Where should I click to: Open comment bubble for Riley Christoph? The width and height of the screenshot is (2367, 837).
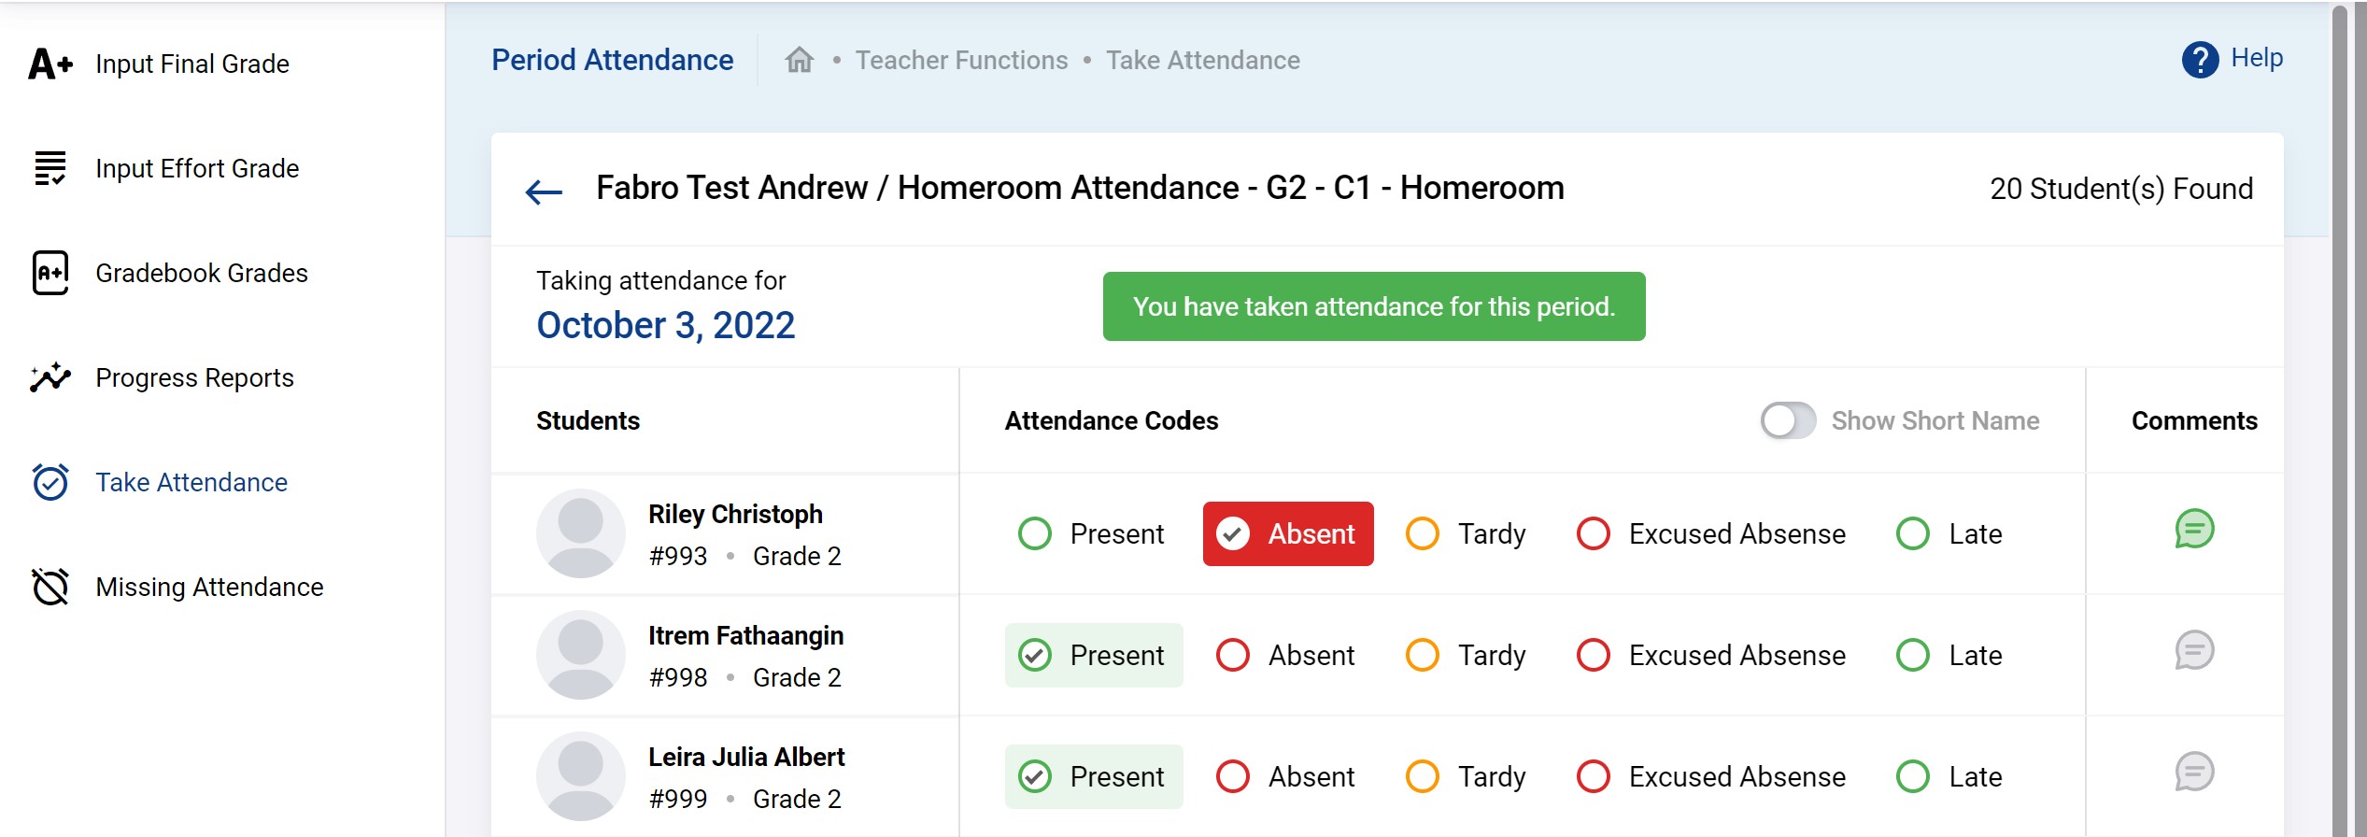click(2193, 530)
